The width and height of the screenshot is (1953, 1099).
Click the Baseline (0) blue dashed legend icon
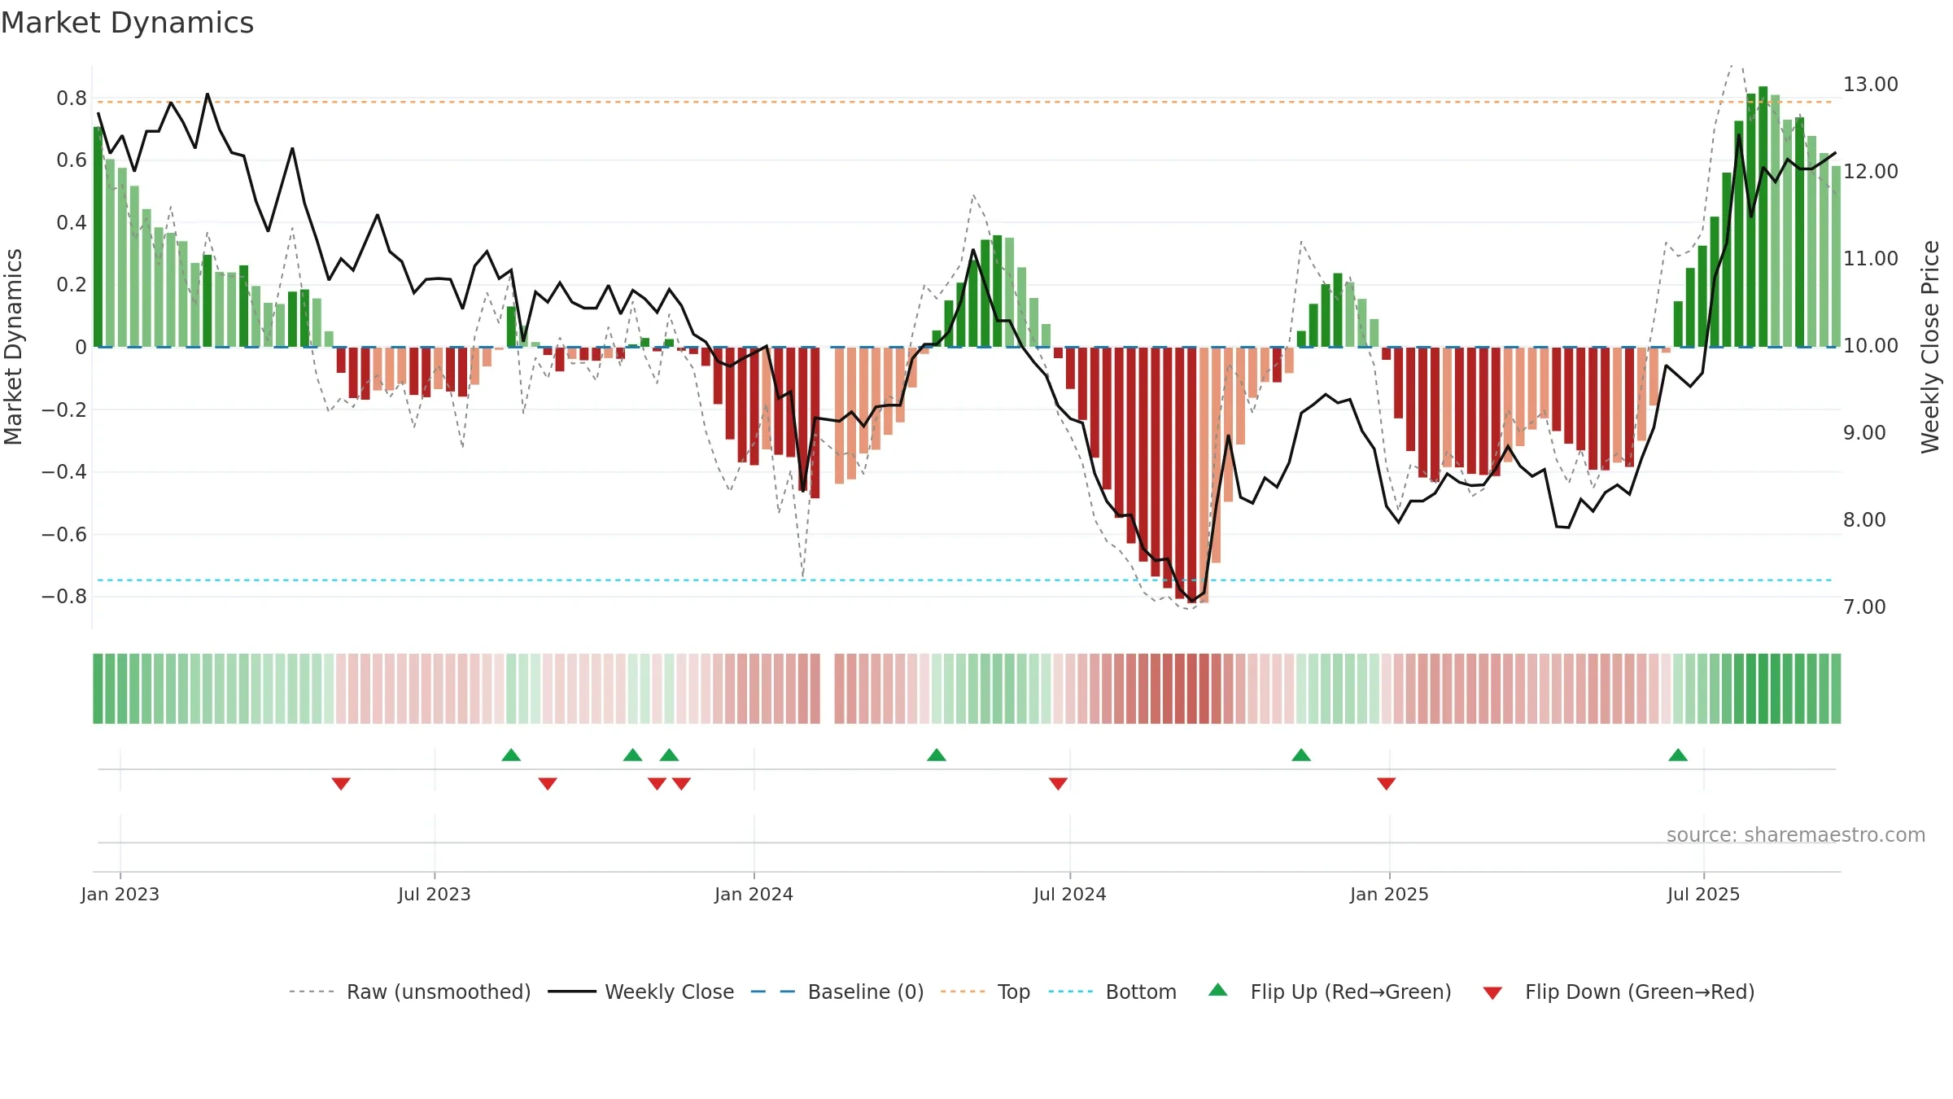773,992
